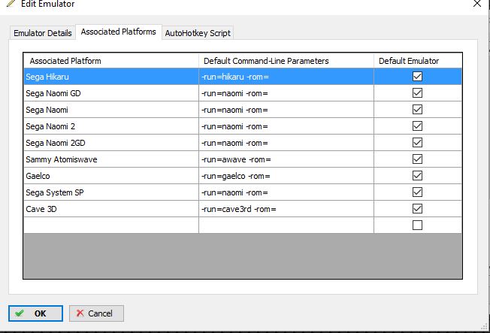Click the pencil icon in title bar
This screenshot has width=490, height=333.
(11, 4)
